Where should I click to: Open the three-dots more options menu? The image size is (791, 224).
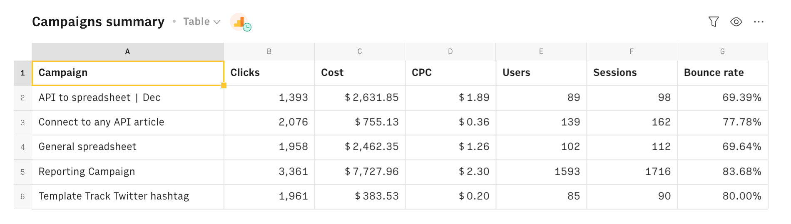tap(759, 22)
